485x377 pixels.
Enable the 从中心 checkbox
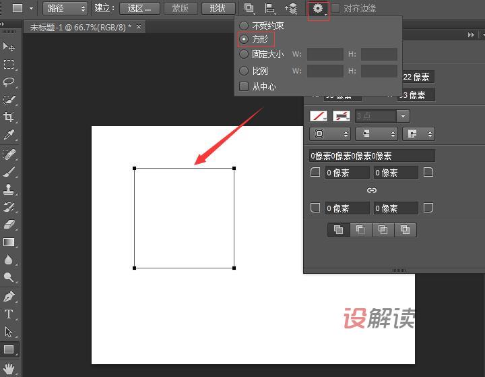[244, 86]
